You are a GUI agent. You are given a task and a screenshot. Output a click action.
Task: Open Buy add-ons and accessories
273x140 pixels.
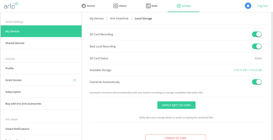click(x=41, y=104)
